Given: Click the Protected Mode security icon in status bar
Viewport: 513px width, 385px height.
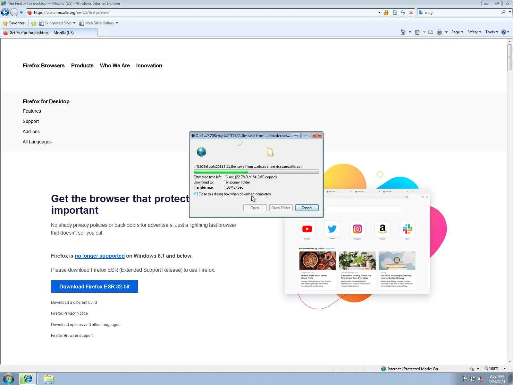Looking at the screenshot, I should [472, 369].
